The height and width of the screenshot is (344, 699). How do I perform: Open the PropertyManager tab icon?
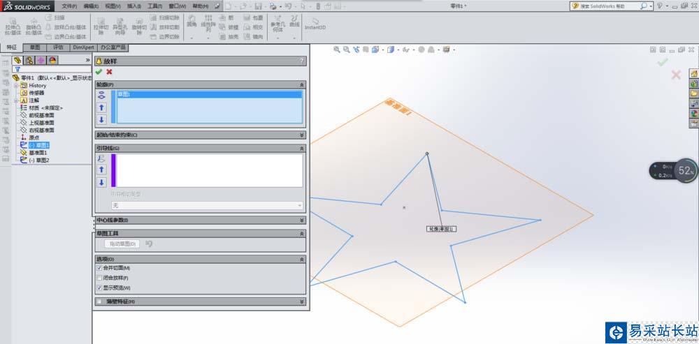pyautogui.click(x=29, y=61)
